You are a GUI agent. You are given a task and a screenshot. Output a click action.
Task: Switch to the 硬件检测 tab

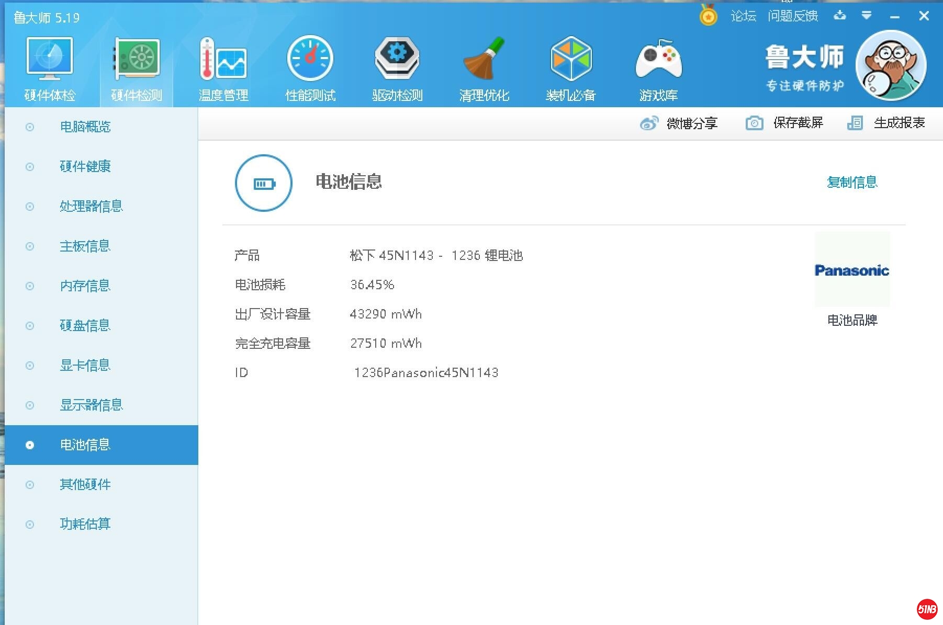pyautogui.click(x=136, y=67)
